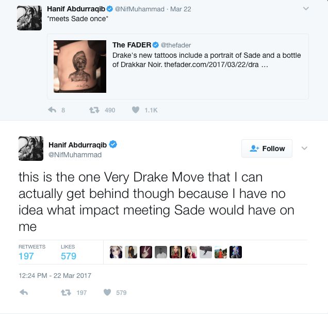
Task: Expand the top tweet's options chevron
Action: pos(306,9)
